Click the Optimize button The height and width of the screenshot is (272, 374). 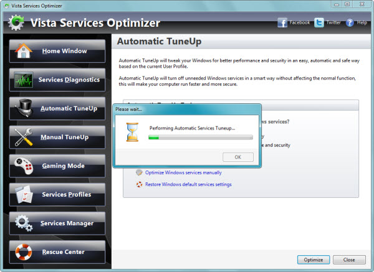[x=314, y=260]
